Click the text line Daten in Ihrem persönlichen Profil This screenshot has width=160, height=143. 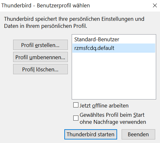(45, 26)
